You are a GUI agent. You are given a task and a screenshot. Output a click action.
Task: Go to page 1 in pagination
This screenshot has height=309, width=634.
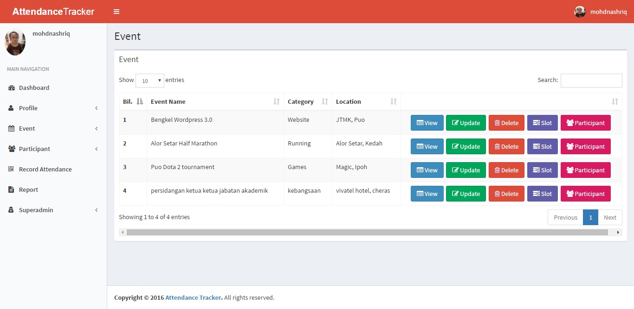tap(590, 217)
